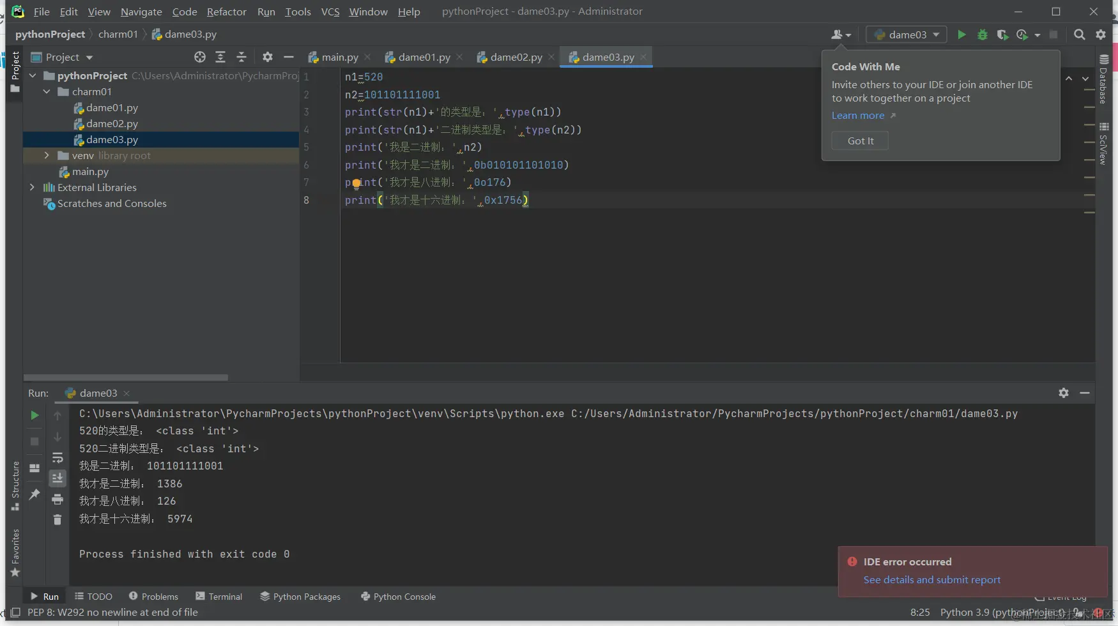Close the dame03.py editor tab
The width and height of the screenshot is (1118, 626).
(643, 57)
